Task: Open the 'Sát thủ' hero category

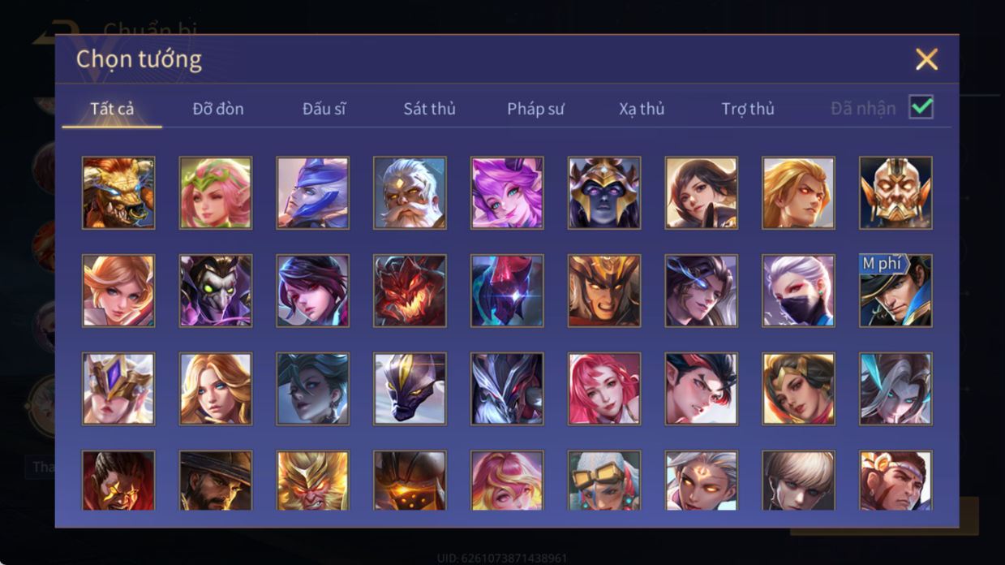Action: (429, 109)
